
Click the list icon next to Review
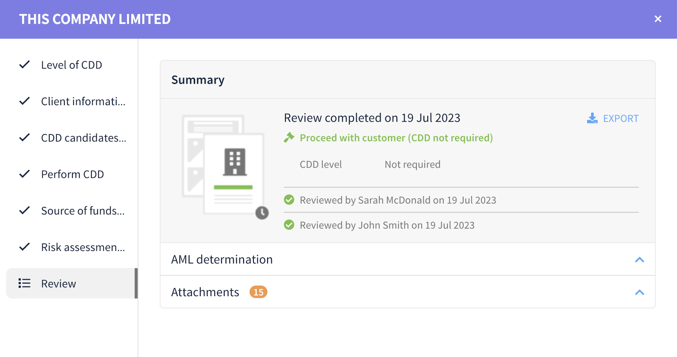25,283
